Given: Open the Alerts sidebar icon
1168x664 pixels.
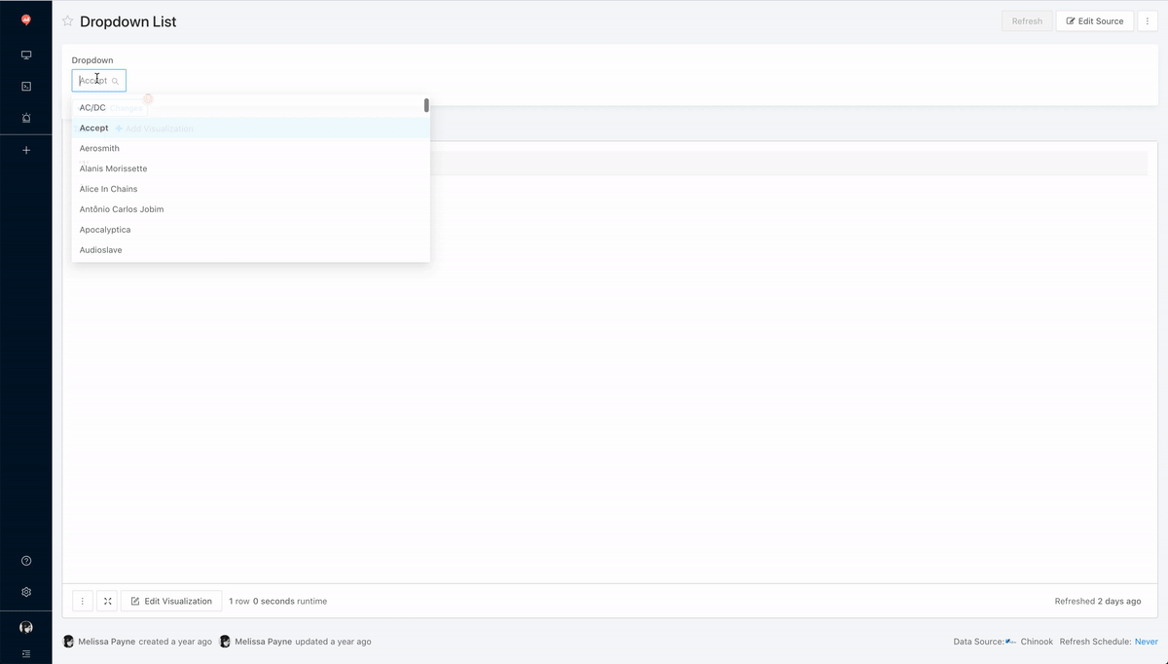Looking at the screenshot, I should click(x=25, y=117).
